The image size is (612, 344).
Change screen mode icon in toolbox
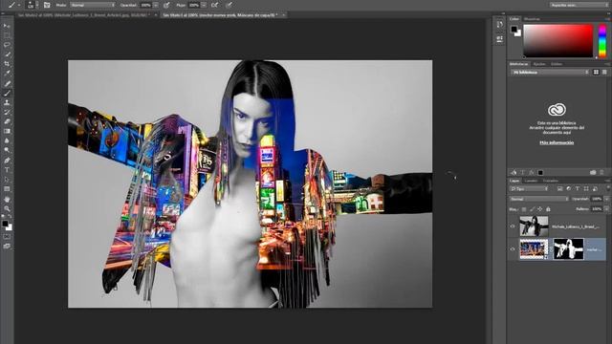click(7, 247)
